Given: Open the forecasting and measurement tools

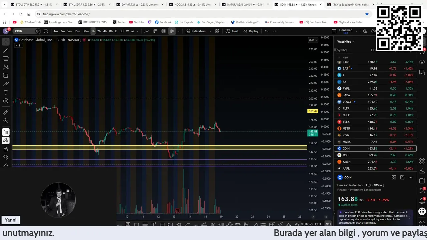Looking at the screenshot, I should (x=6, y=76).
